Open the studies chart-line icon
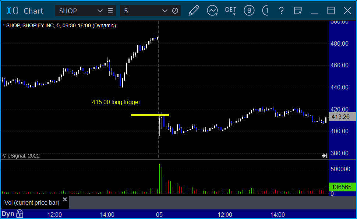The image size is (357, 219). [x=212, y=10]
